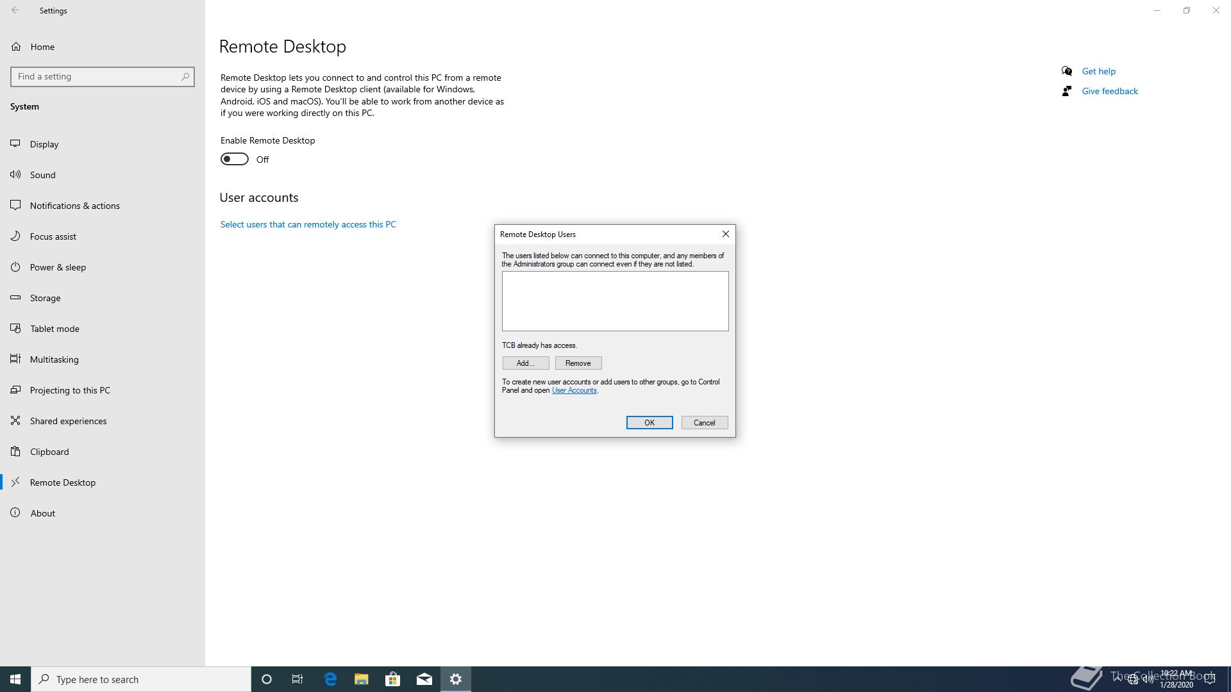1231x692 pixels.
Task: Click the Display monitor icon
Action: 15,144
